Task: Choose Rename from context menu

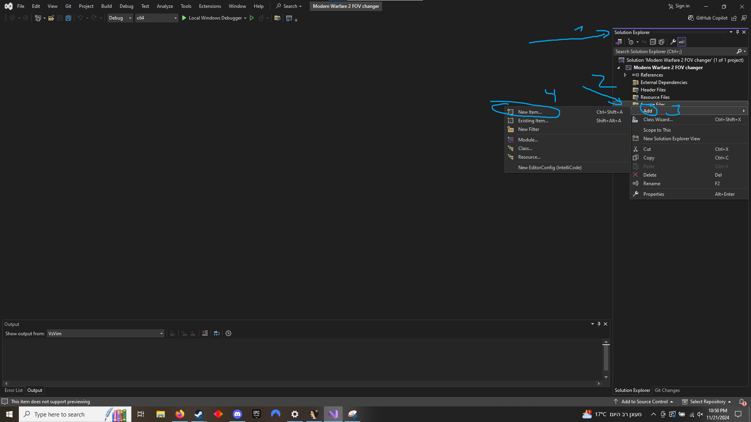Action: coord(689,184)
